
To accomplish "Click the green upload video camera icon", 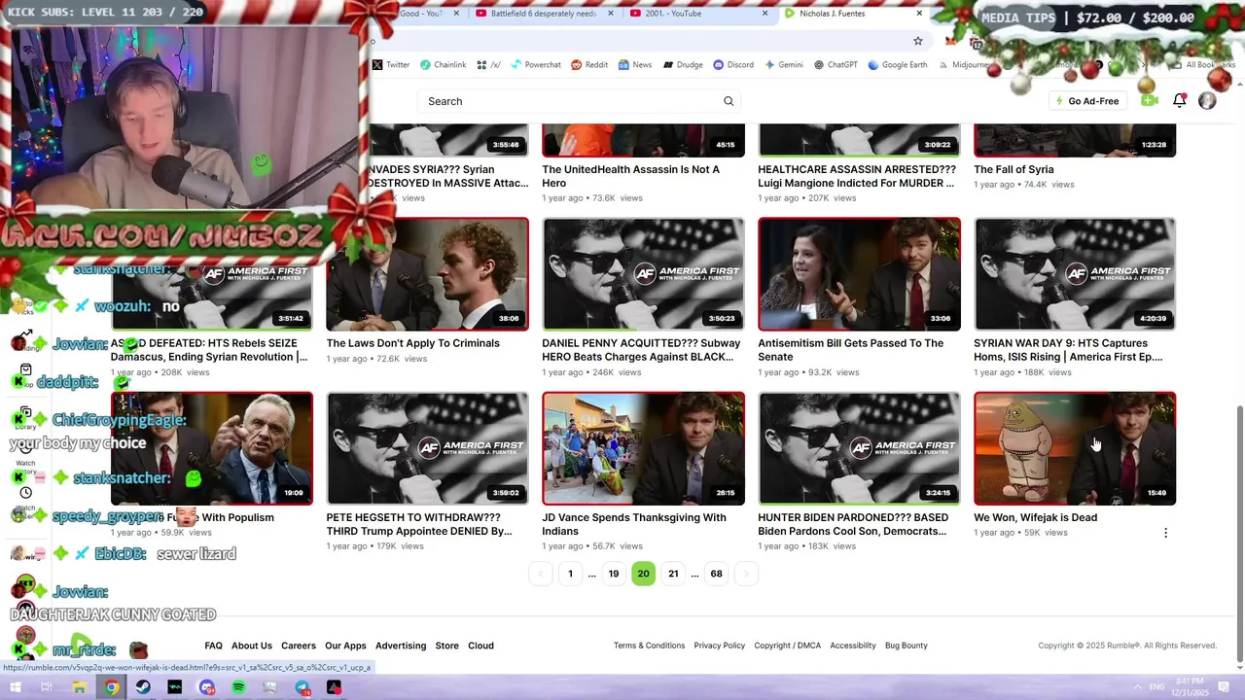I will tap(1150, 100).
